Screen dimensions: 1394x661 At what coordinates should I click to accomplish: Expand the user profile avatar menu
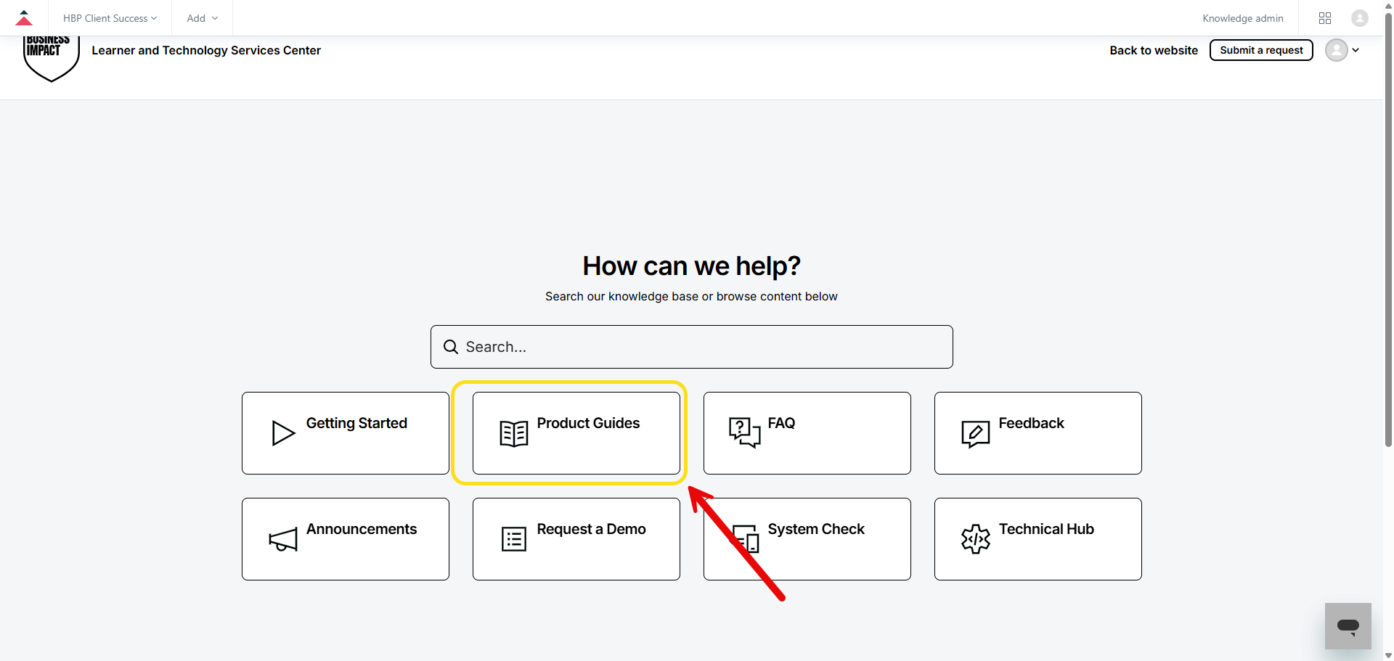[1342, 50]
